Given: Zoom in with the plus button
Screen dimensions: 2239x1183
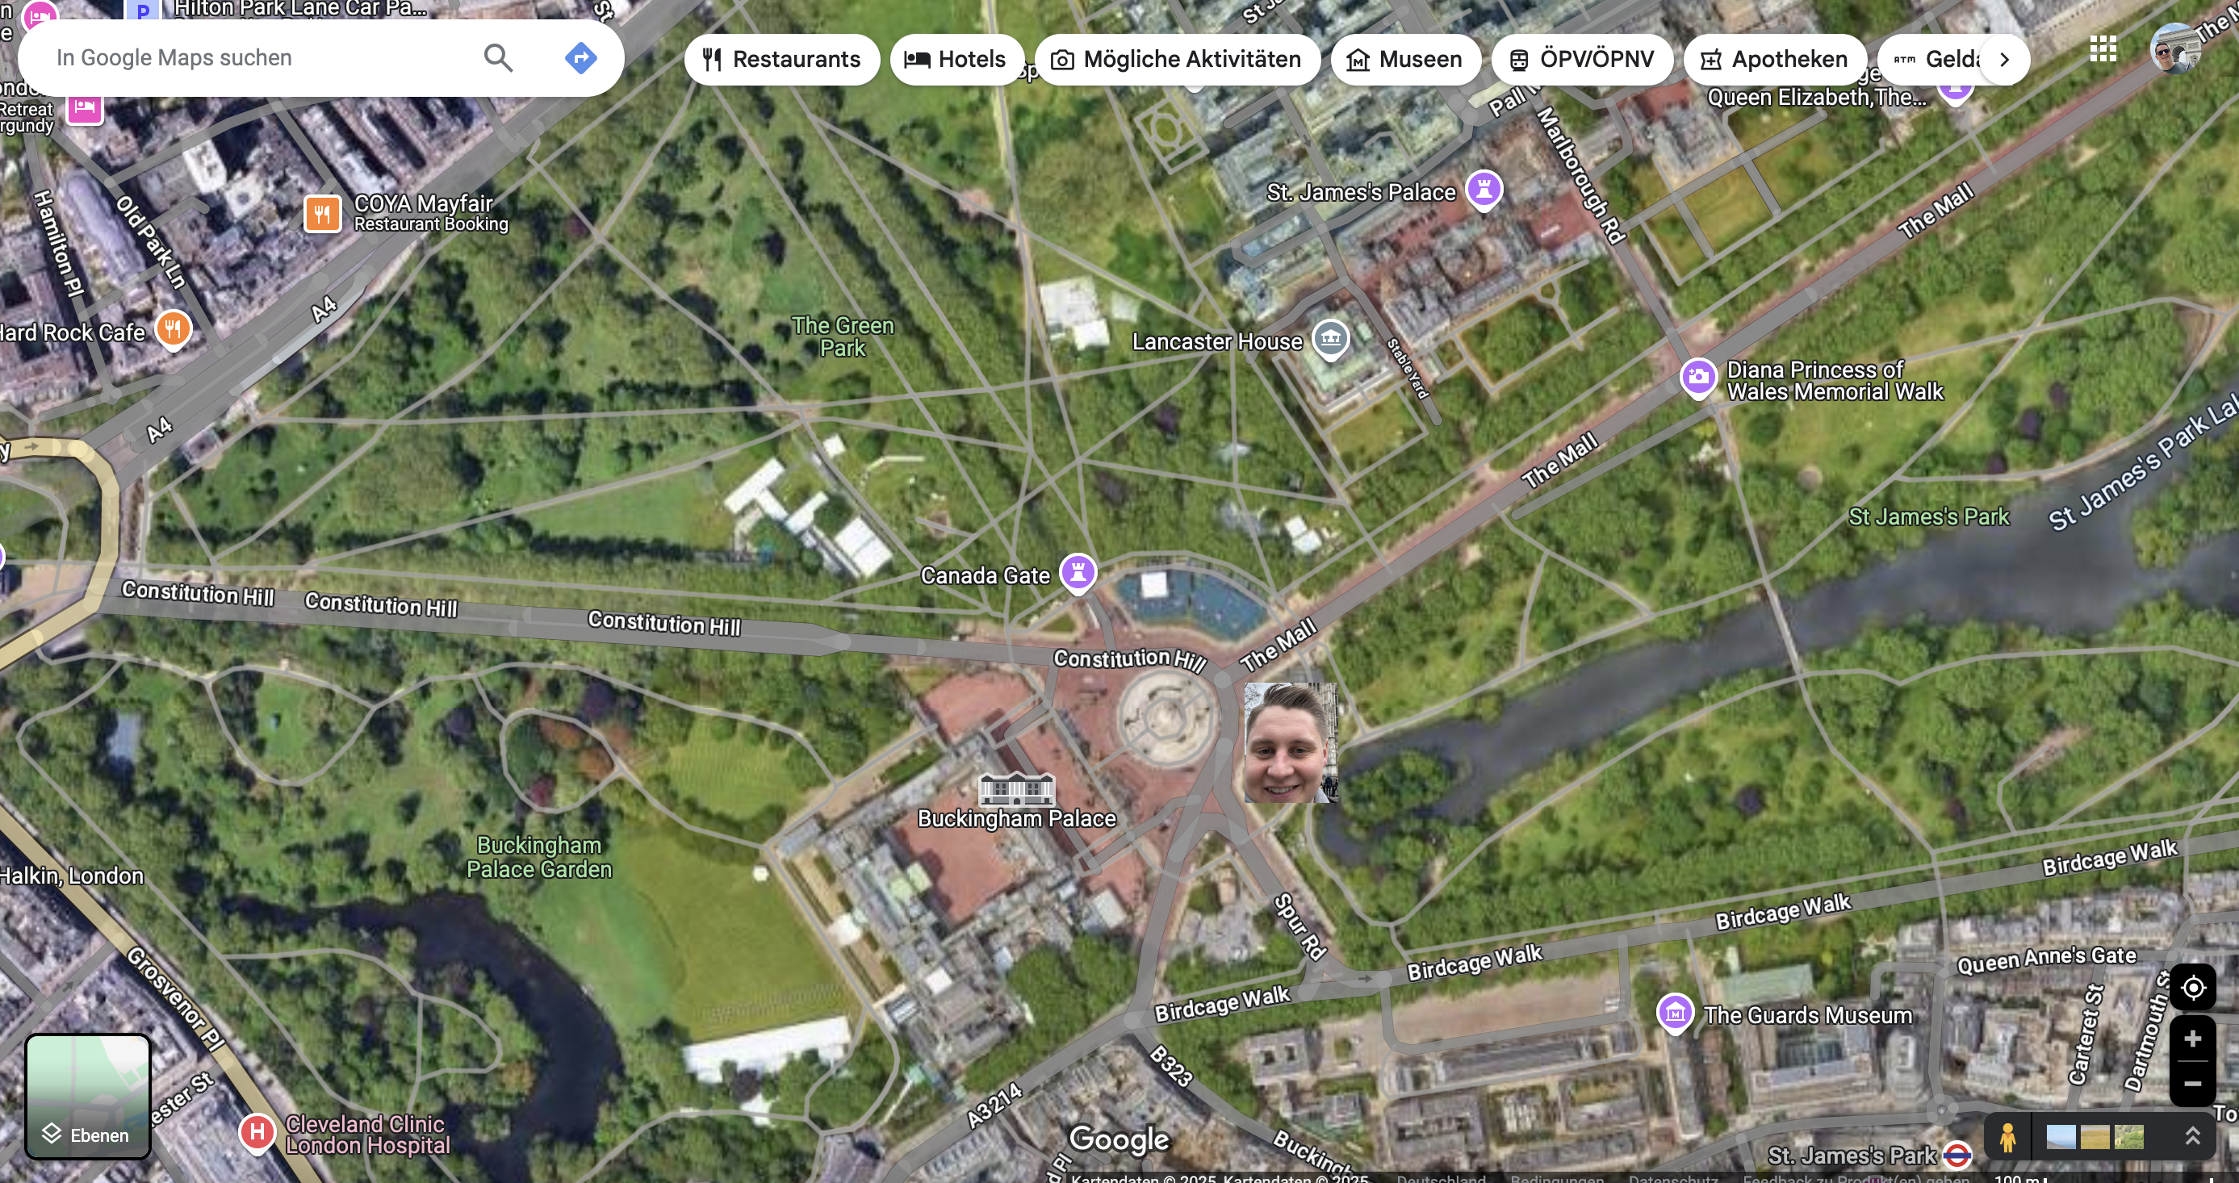Looking at the screenshot, I should pos(2192,1039).
